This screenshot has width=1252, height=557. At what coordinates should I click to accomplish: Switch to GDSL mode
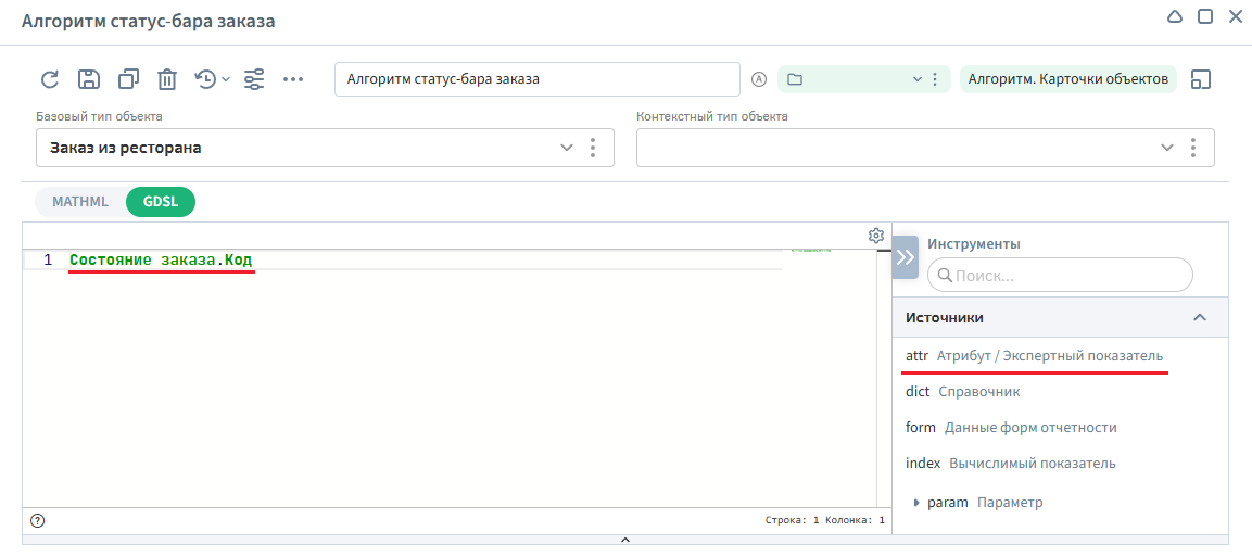(x=160, y=202)
